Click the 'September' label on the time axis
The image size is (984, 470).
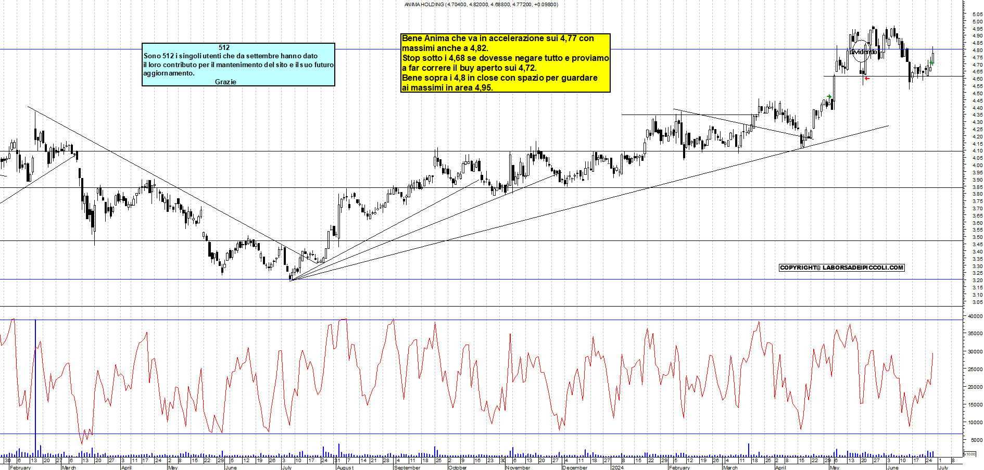408,467
